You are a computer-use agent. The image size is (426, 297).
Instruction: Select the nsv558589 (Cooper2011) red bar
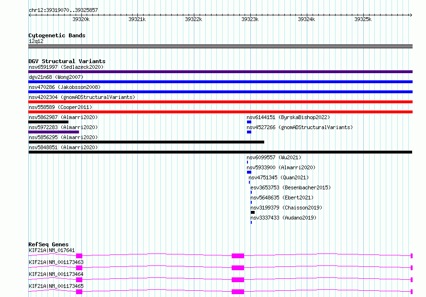click(220, 112)
